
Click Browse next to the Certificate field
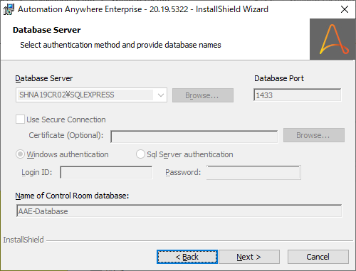pyautogui.click(x=314, y=135)
